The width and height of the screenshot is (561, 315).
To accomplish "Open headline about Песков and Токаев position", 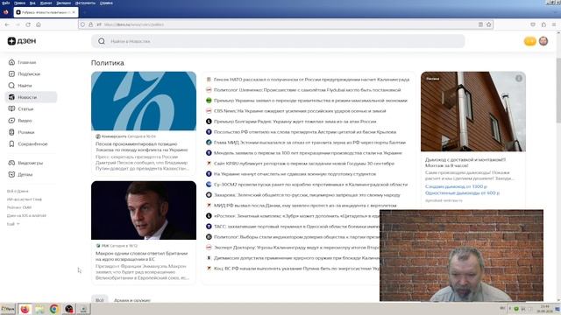I will click(142, 147).
